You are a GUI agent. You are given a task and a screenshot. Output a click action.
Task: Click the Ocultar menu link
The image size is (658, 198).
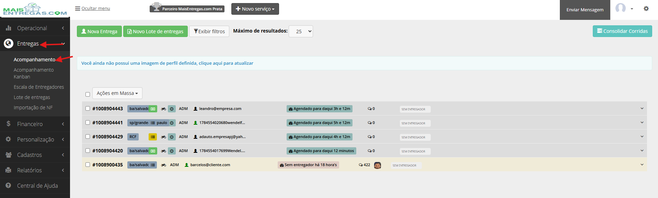[96, 9]
